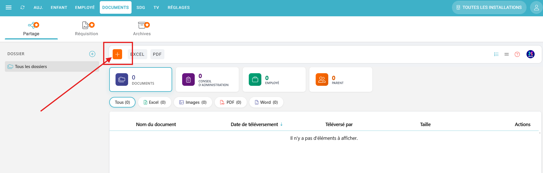Filter by Word file type
The width and height of the screenshot is (543, 173).
point(266,102)
